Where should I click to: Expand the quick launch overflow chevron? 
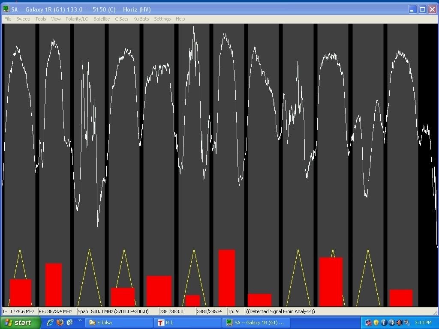coord(80,320)
